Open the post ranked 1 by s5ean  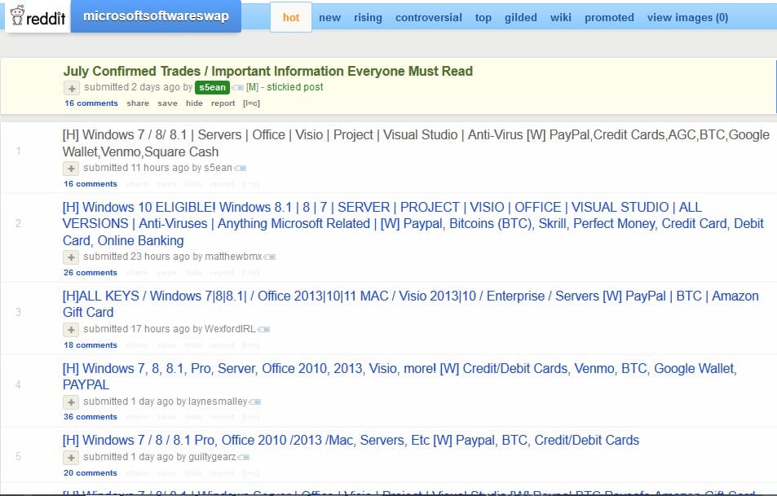(416, 143)
